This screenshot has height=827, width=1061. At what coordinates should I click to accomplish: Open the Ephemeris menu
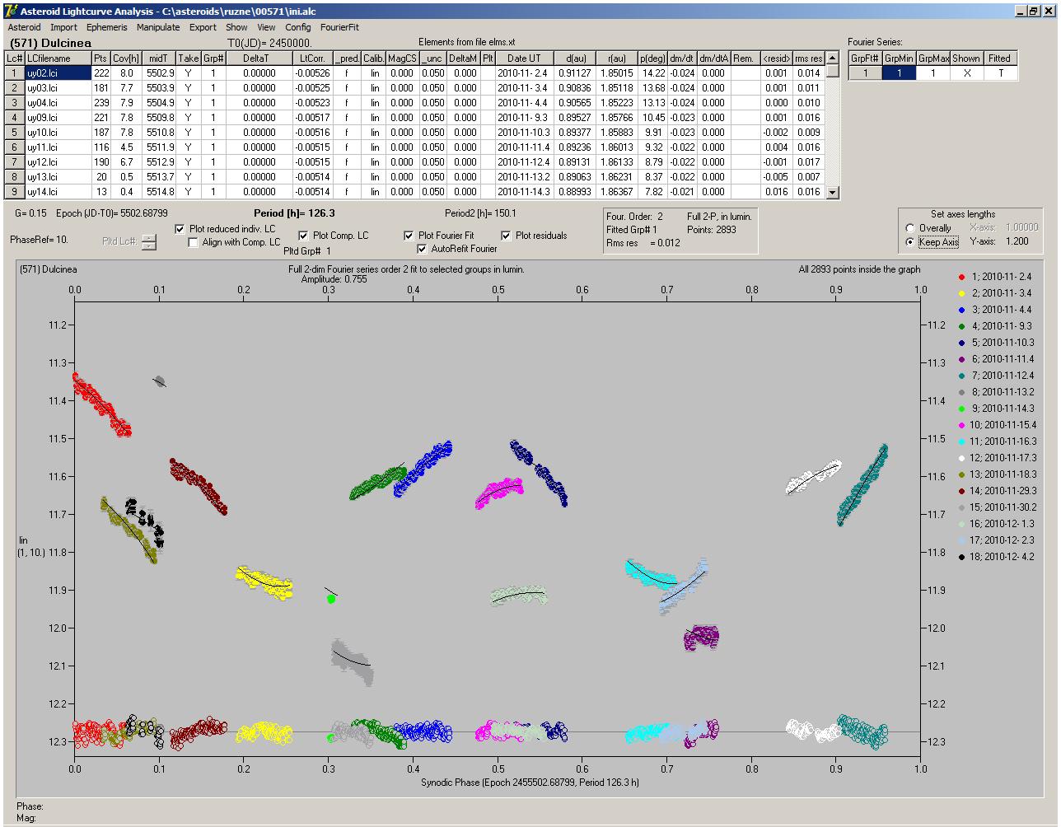click(x=107, y=27)
